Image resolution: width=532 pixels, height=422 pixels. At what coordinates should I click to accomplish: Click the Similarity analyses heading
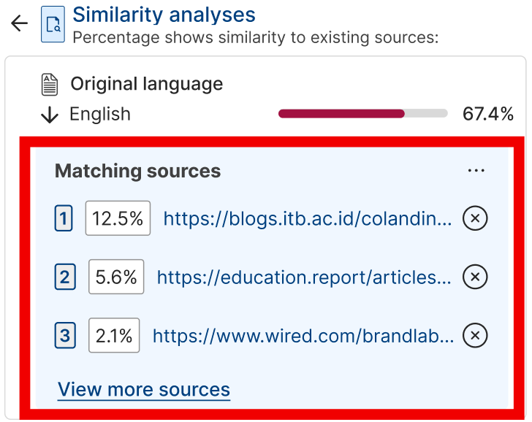coord(164,15)
